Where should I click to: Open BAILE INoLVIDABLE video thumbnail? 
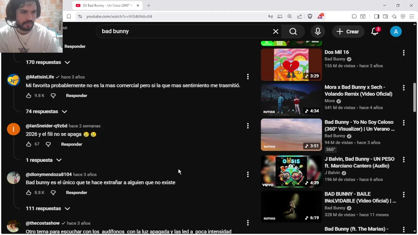pos(291,207)
